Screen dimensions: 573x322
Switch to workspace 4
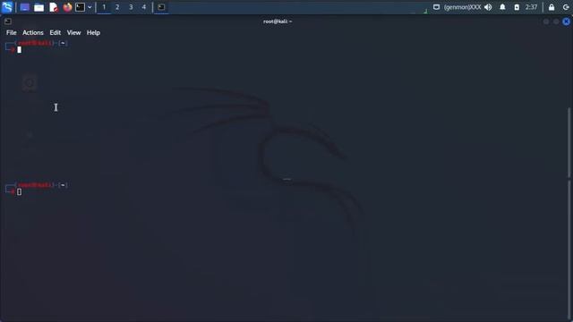(144, 7)
